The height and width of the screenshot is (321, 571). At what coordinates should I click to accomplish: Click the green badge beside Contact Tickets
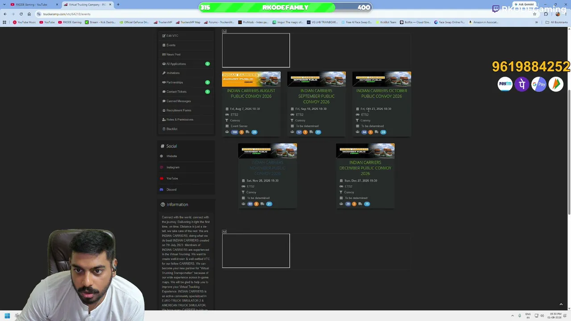(x=207, y=92)
